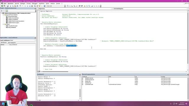Image resolution: width=189 pixels, height=106 pixels.
Task: Click List Properties/Methods in Edit toolbar
Action: tap(68, 6)
